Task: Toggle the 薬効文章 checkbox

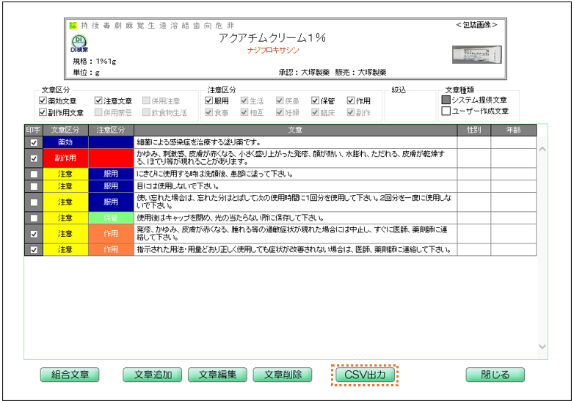Action: [43, 101]
